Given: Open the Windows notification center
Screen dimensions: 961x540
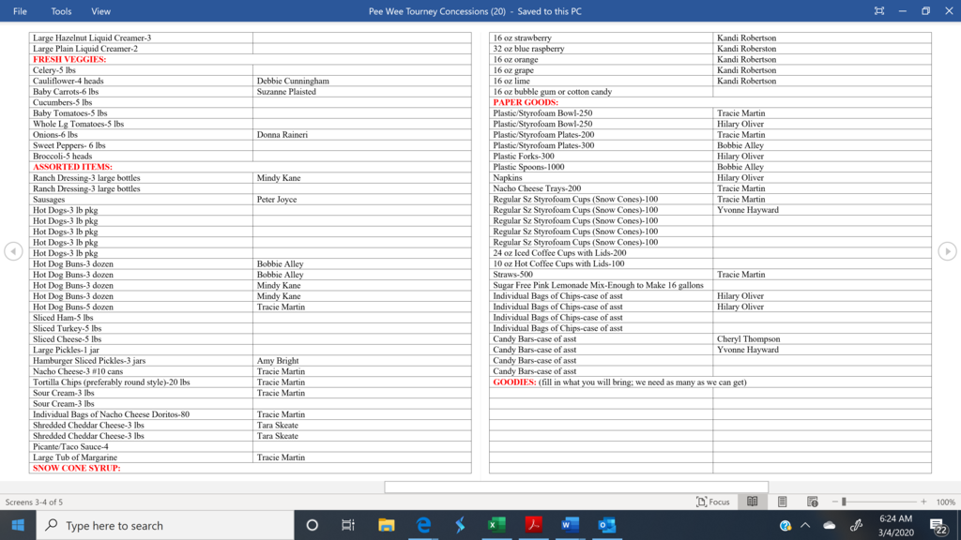Looking at the screenshot, I should pos(938,526).
